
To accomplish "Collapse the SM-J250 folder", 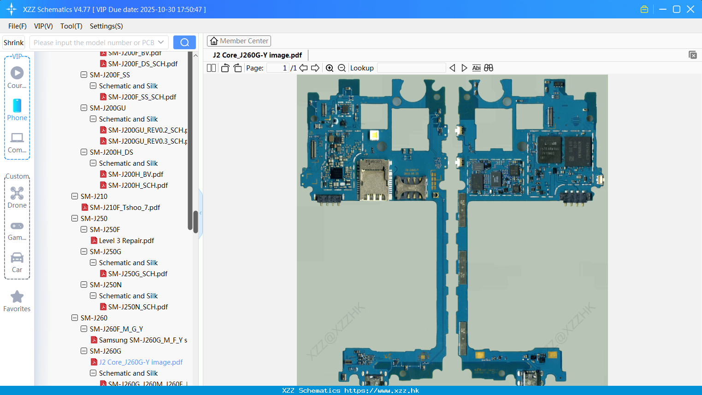I will pos(75,218).
